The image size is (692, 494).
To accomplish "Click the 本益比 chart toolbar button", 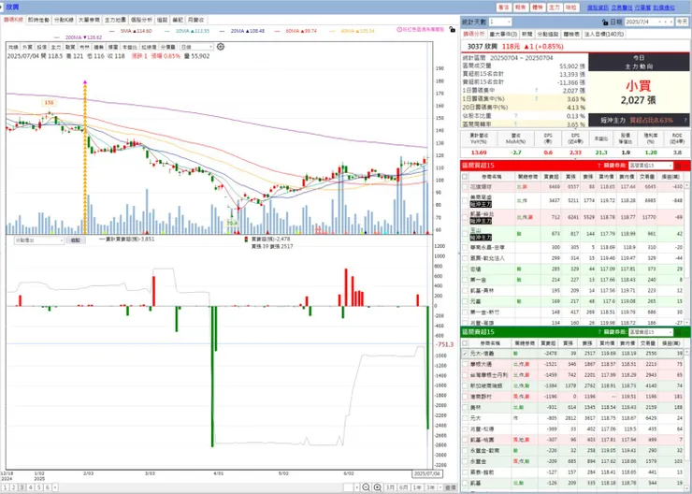I will pos(129,47).
